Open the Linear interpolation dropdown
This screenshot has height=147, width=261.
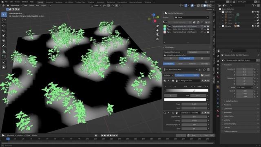click(x=201, y=87)
